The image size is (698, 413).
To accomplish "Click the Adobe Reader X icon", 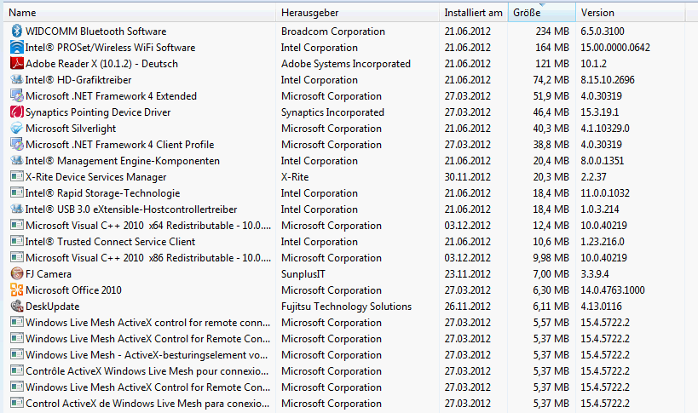I will point(16,64).
